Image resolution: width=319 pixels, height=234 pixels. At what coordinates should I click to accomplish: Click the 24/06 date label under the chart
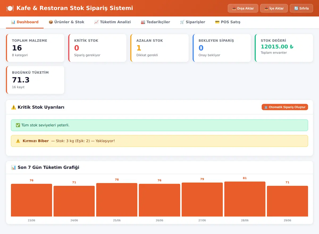[x=74, y=220]
